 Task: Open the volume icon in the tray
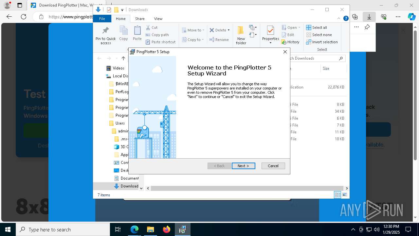click(377, 229)
